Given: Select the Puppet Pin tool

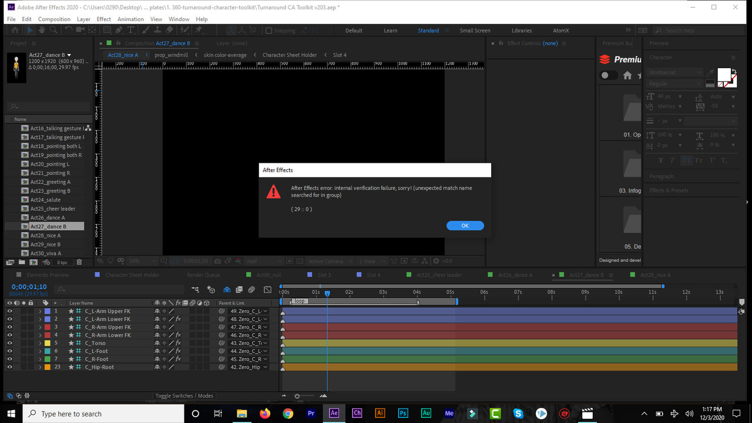Looking at the screenshot, I should [x=199, y=31].
